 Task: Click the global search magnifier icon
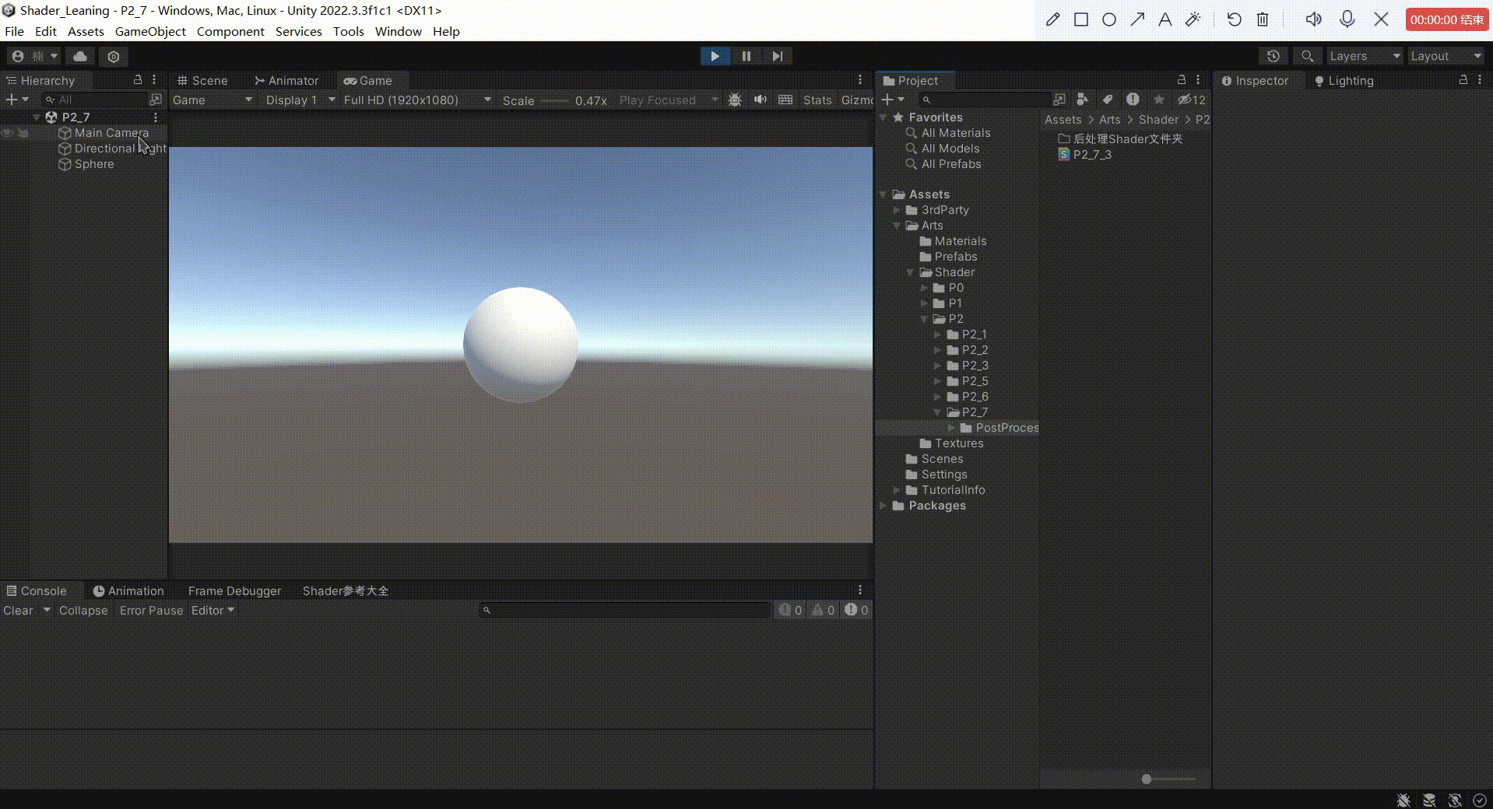point(1307,56)
